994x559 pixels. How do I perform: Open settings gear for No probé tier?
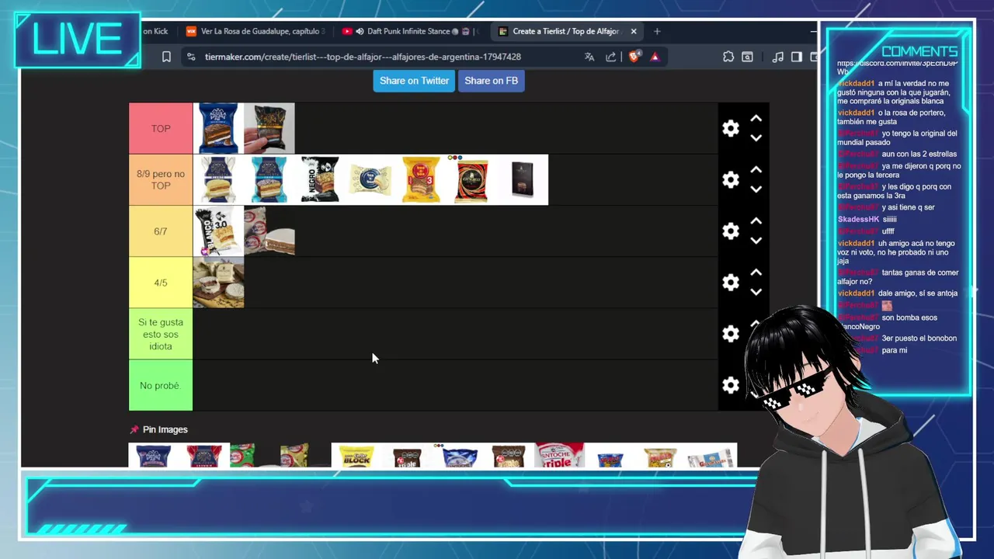[731, 385]
